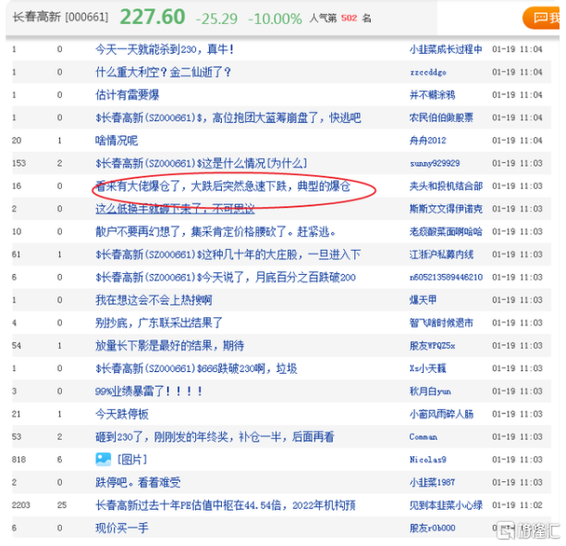Open post '看来有大佬爆仓了'
Screen dimensions: 566x546
tap(223, 186)
